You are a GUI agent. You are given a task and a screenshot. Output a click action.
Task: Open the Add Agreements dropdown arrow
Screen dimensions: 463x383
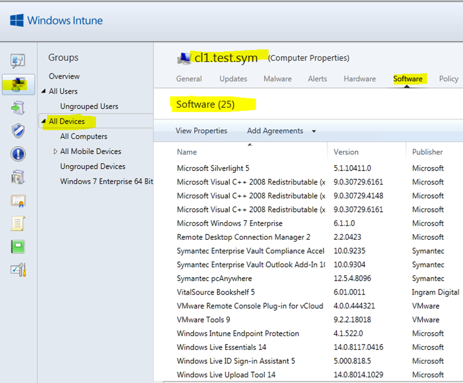[314, 131]
